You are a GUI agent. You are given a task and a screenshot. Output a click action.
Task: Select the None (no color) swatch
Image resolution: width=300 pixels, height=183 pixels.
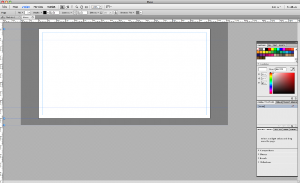click(x=258, y=49)
